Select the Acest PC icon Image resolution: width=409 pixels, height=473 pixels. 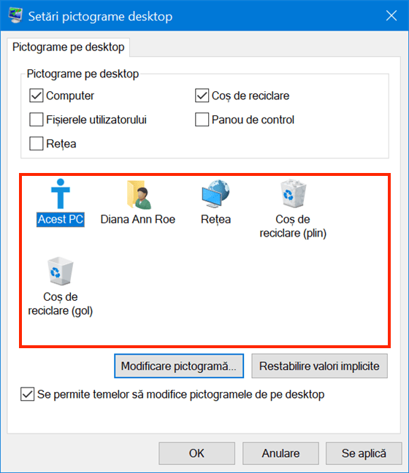coord(61,193)
